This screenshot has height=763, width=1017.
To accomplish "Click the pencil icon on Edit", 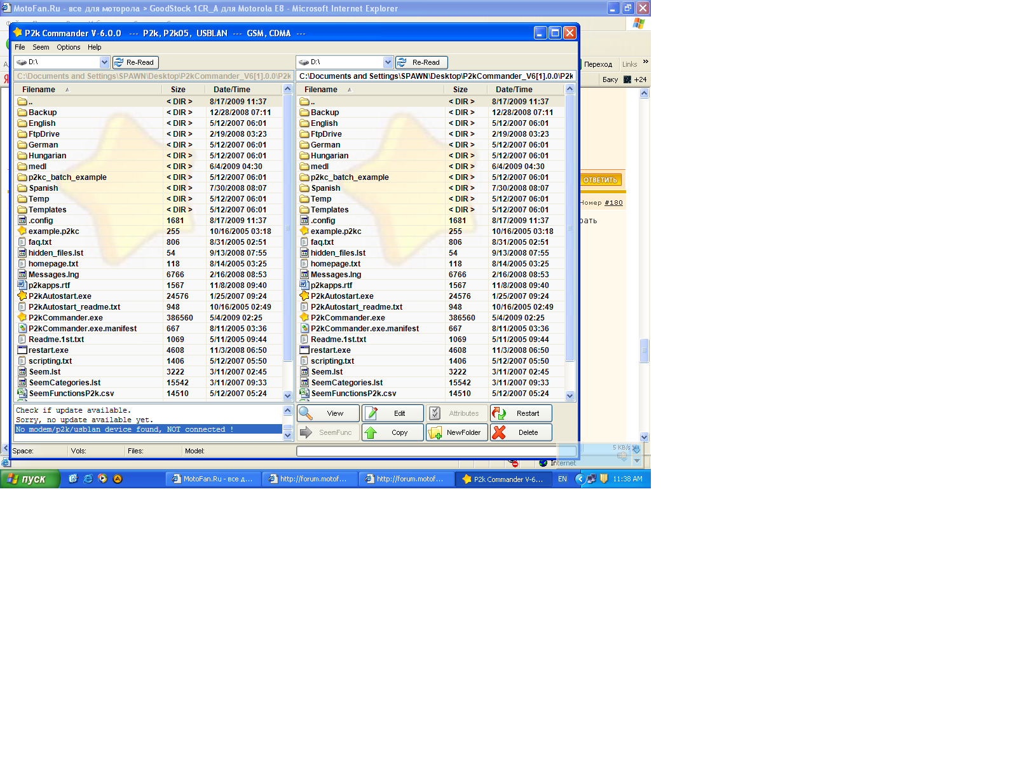I will point(372,413).
